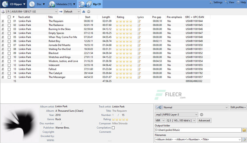Open lyrics icon for Burning In the Skies

pyautogui.click(x=139, y=29)
